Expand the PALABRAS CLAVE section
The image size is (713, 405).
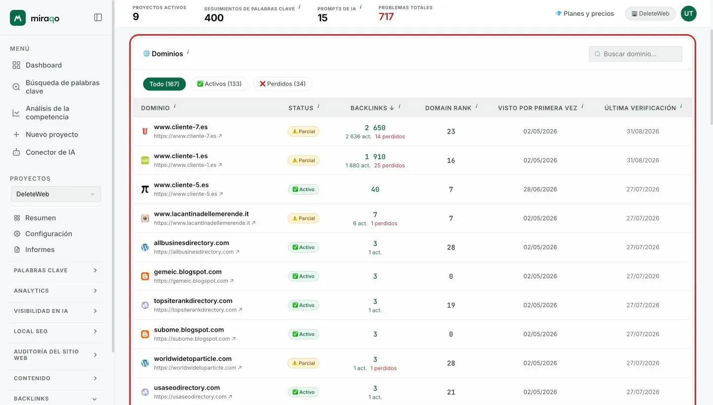pos(56,270)
